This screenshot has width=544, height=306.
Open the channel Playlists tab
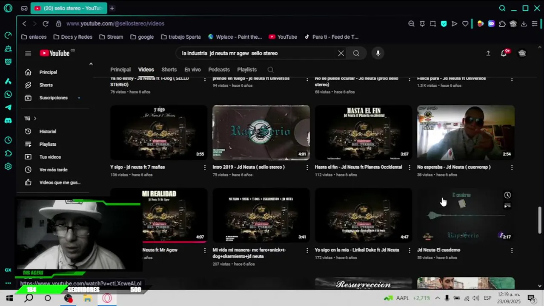(247, 70)
